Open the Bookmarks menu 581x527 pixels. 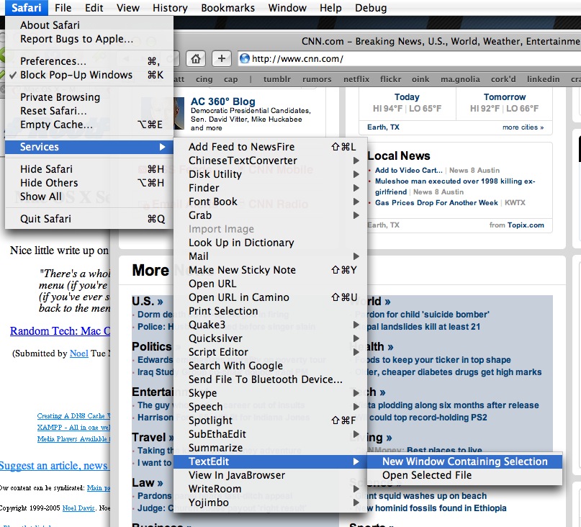228,8
